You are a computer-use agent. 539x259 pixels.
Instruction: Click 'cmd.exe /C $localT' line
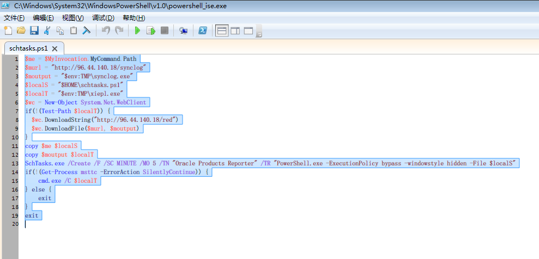coord(68,181)
